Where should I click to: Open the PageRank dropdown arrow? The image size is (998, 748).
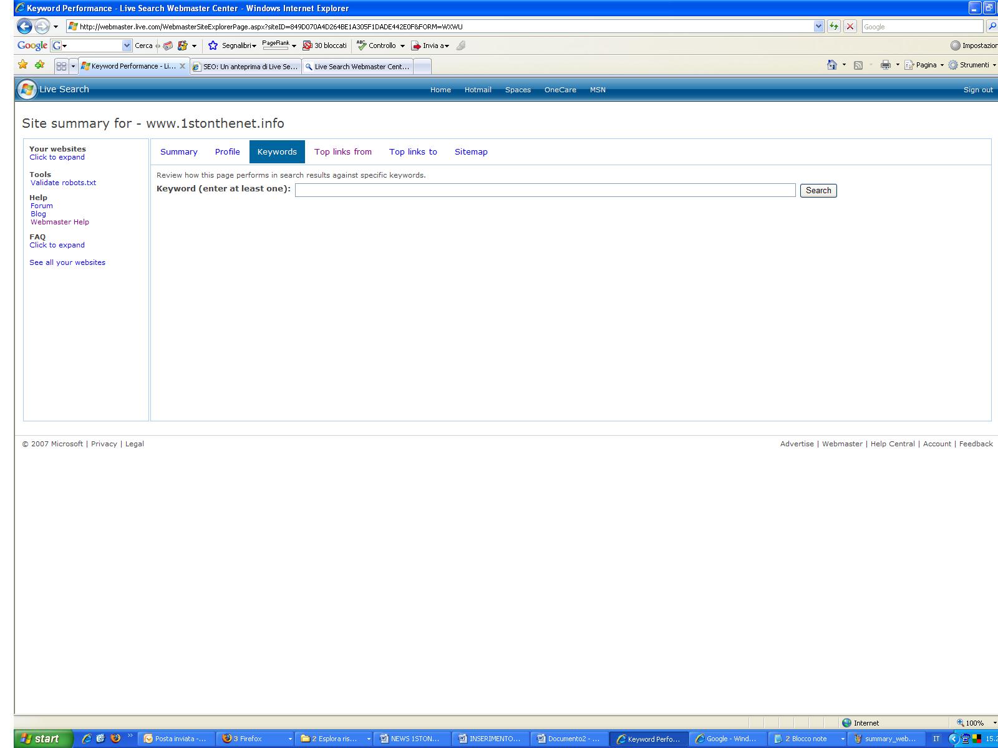[x=294, y=46]
